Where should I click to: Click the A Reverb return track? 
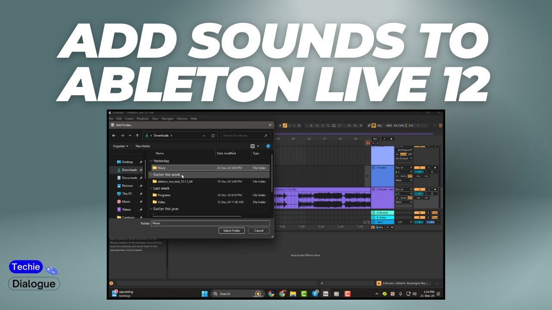[x=383, y=213]
